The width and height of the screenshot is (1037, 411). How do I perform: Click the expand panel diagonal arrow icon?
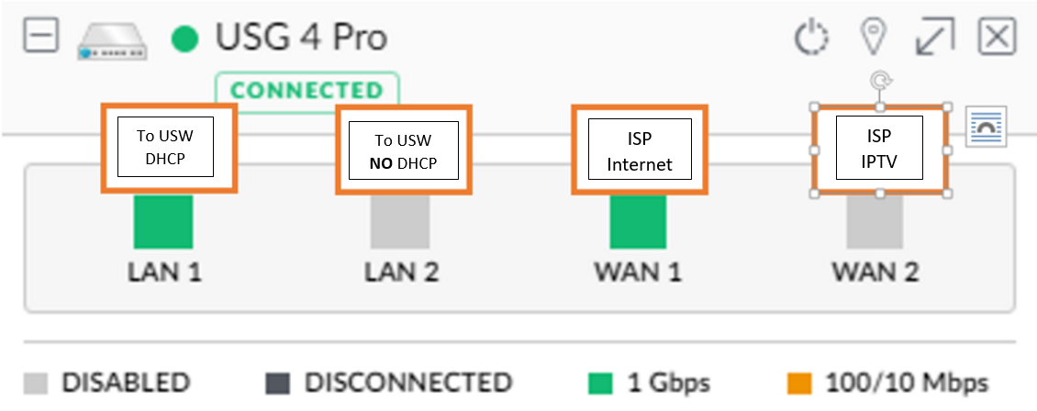[935, 37]
